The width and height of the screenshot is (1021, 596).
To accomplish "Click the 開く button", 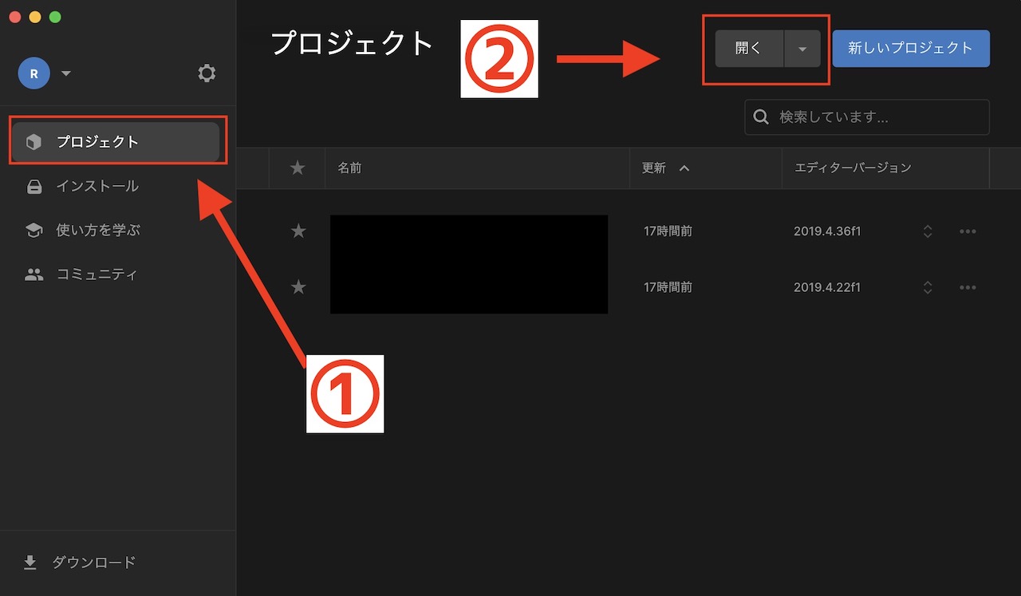I will point(747,48).
